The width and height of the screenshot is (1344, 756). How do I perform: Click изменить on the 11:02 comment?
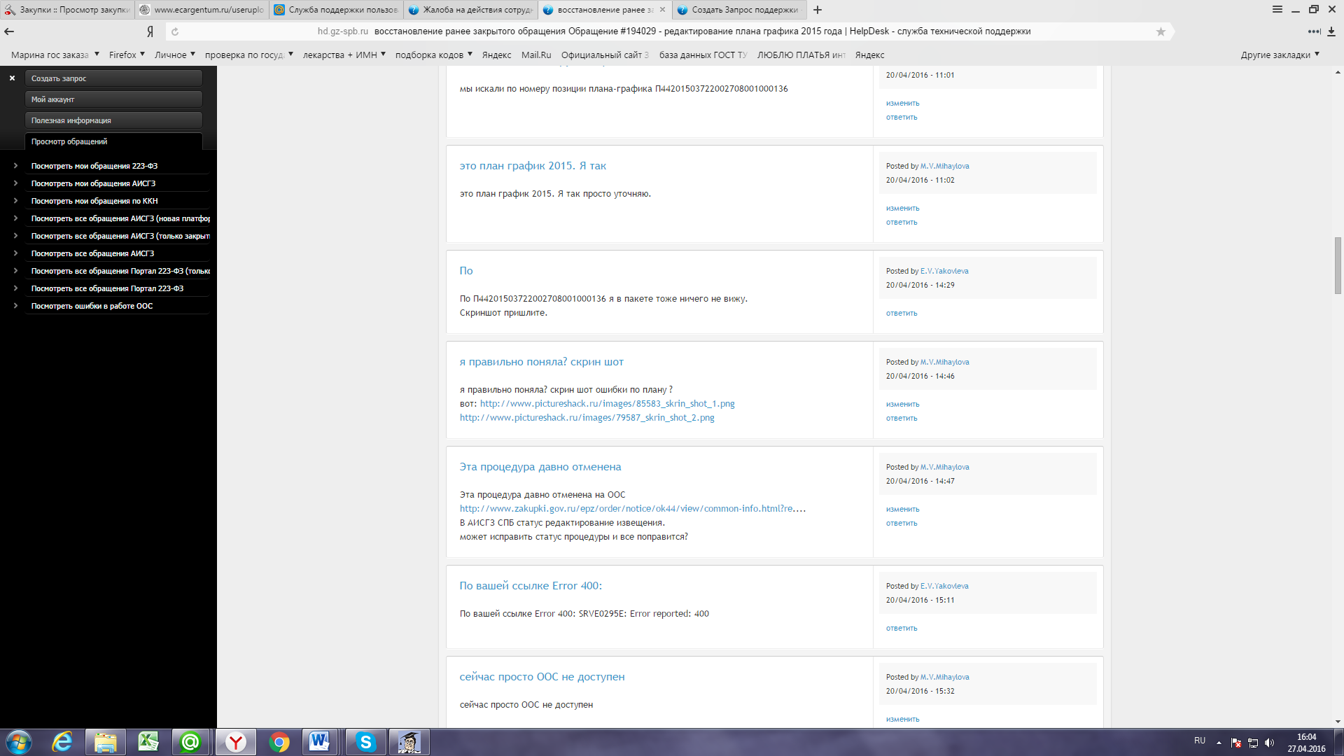[x=902, y=208]
